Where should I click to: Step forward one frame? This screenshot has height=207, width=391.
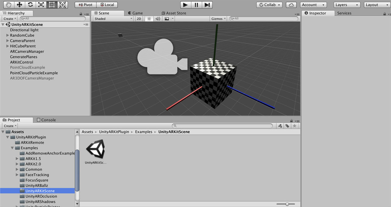[x=207, y=5]
